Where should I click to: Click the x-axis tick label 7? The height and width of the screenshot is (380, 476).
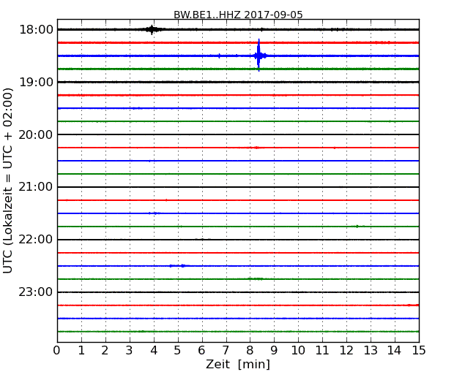point(226,351)
